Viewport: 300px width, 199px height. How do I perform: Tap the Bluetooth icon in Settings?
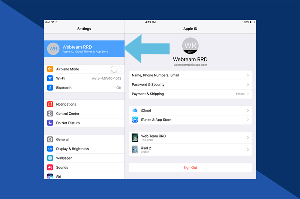click(x=50, y=88)
